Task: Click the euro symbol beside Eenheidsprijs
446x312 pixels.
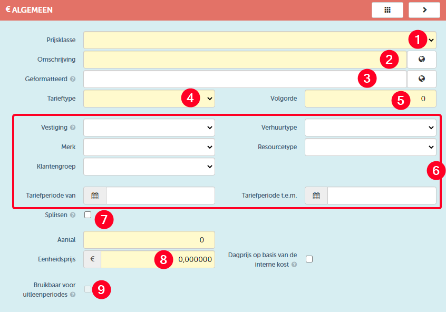Action: (92, 259)
